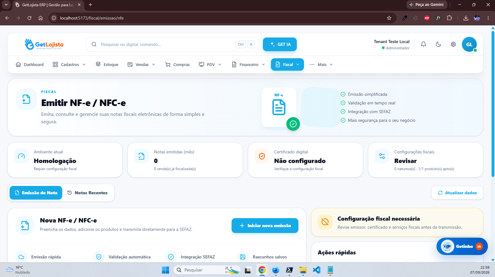Bookmark this page with the star icon
The height and width of the screenshot is (277, 495).
click(x=389, y=18)
